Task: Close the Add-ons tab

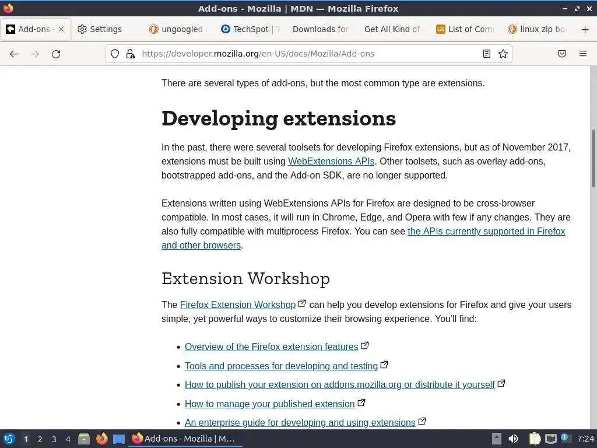Action: [61, 29]
